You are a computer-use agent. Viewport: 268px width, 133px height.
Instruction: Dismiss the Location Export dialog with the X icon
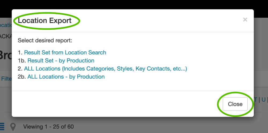pyautogui.click(x=245, y=19)
